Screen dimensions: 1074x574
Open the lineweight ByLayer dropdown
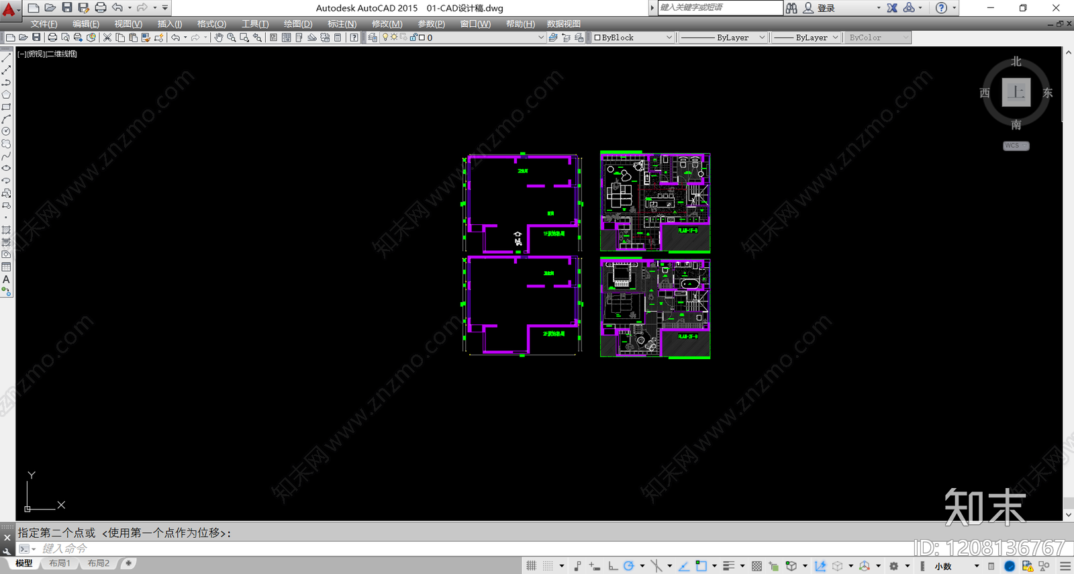805,38
